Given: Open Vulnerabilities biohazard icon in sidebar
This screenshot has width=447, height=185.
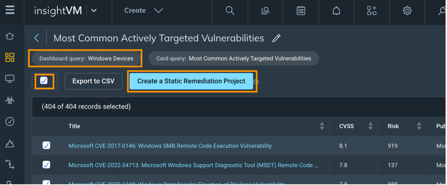Looking at the screenshot, I should (x=10, y=100).
